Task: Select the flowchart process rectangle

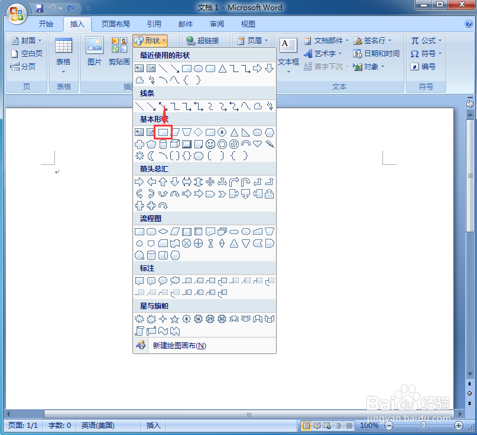Action: [x=139, y=232]
